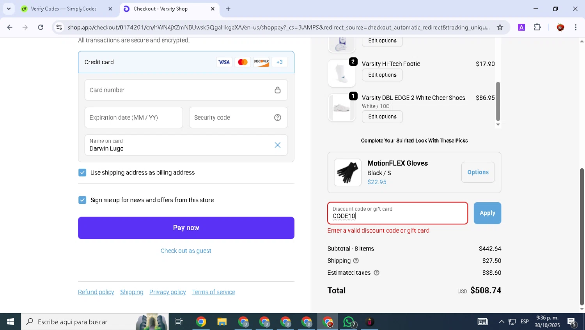The height and width of the screenshot is (330, 585).
Task: Click the Pay now button
Action: [186, 228]
